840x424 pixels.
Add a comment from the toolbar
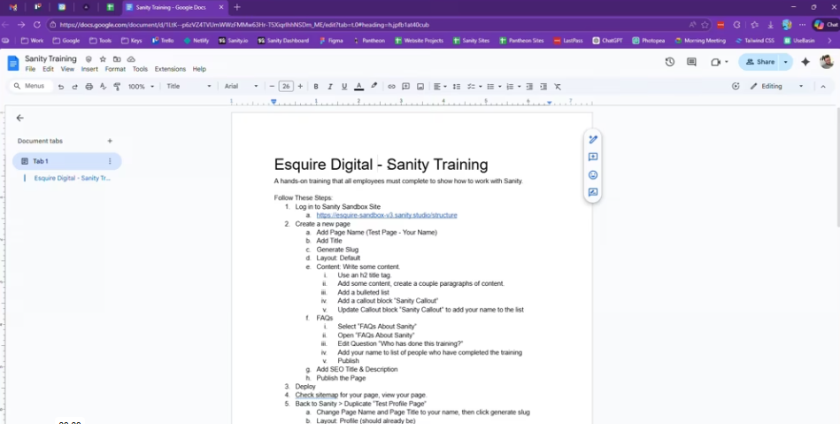[406, 86]
